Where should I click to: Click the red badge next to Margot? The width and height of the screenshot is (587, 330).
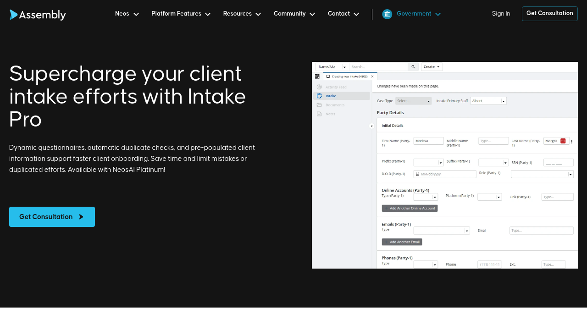pos(563,141)
